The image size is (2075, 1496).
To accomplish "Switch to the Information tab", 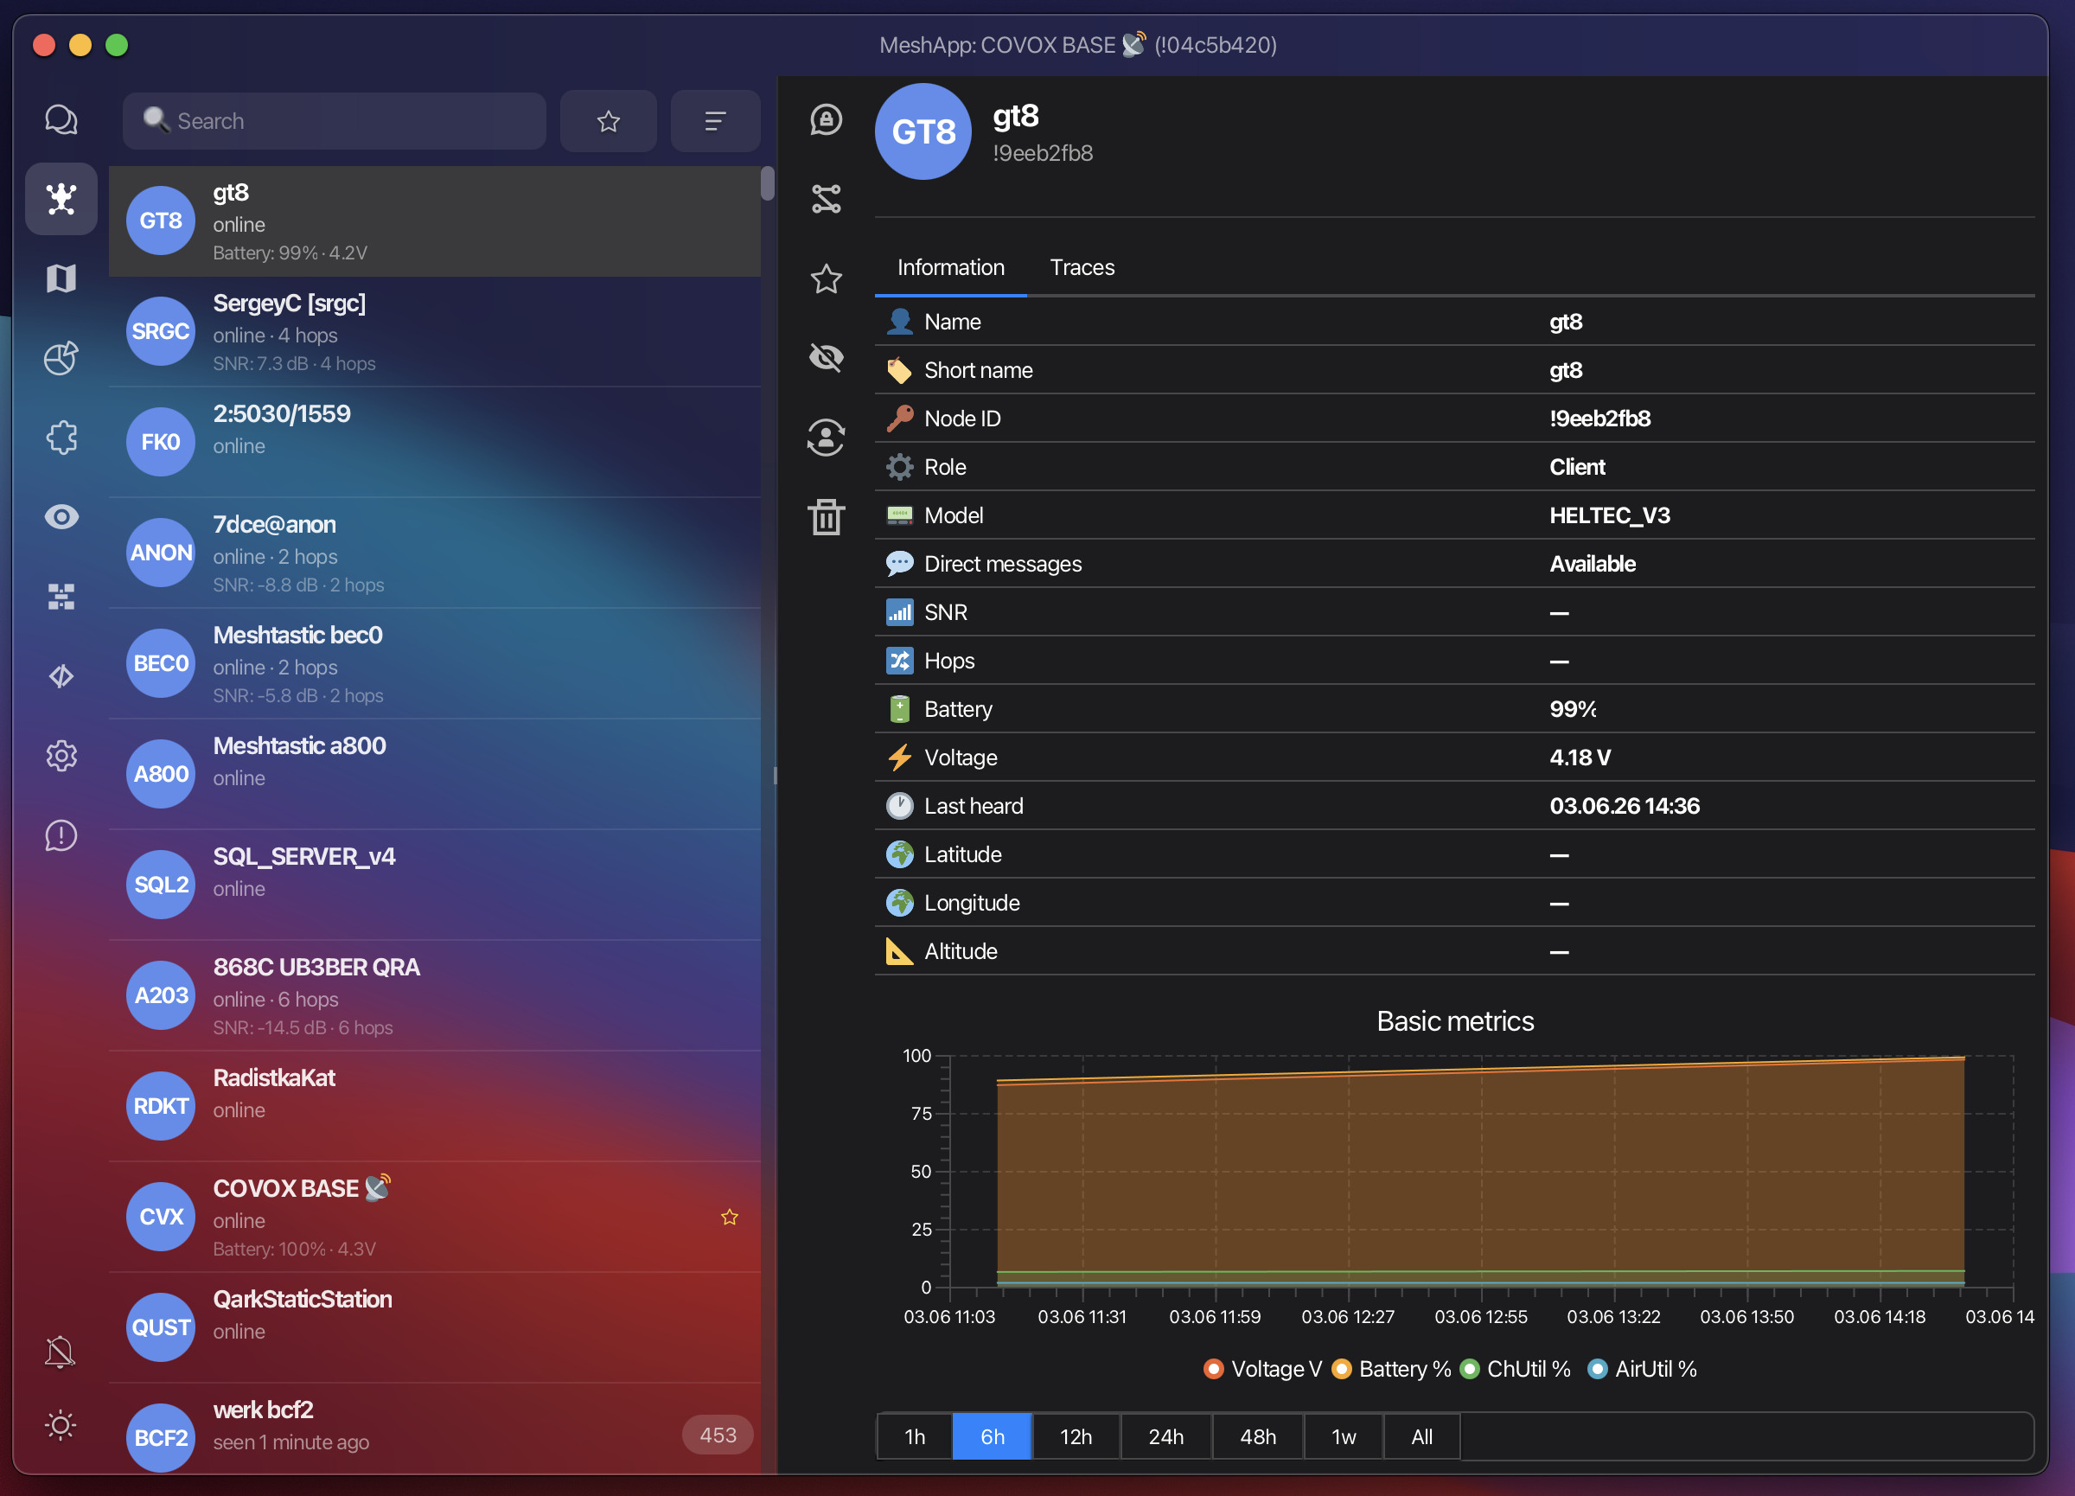I will click(x=950, y=267).
